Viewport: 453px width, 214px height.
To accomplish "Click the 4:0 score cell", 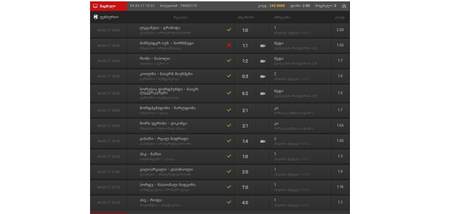I will pyautogui.click(x=245, y=203).
